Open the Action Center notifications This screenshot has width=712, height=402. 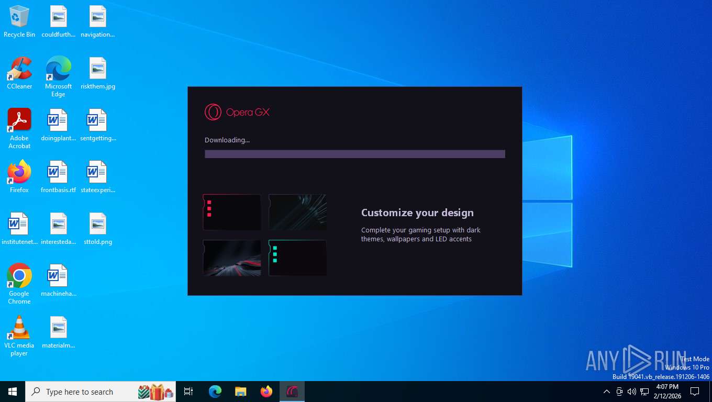(x=695, y=392)
